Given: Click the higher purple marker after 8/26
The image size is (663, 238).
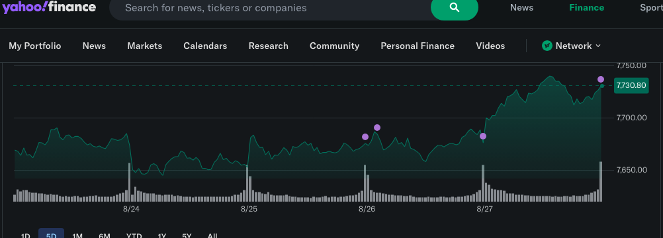Looking at the screenshot, I should coord(377,128).
